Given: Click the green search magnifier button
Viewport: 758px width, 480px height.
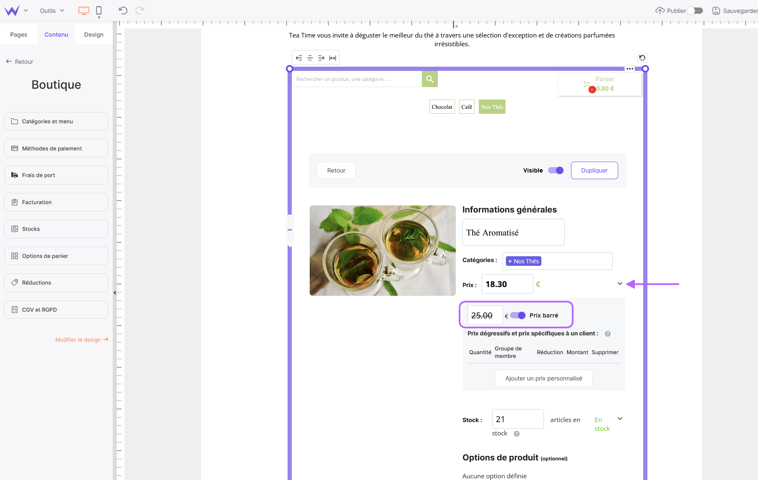Looking at the screenshot, I should click(x=430, y=79).
